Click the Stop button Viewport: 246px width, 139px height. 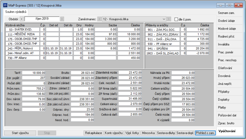pos(47,133)
